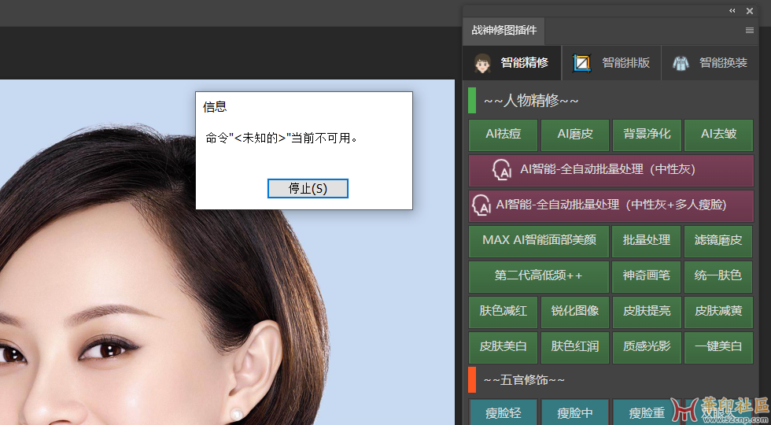This screenshot has width=771, height=425.
Task: Run 背景净化 background cleanup
Action: coord(647,135)
